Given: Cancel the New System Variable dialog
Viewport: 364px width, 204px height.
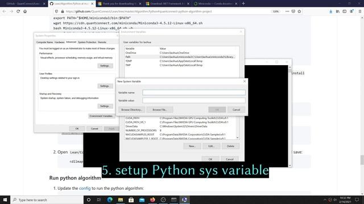Looking at the screenshot, I should tap(236, 109).
